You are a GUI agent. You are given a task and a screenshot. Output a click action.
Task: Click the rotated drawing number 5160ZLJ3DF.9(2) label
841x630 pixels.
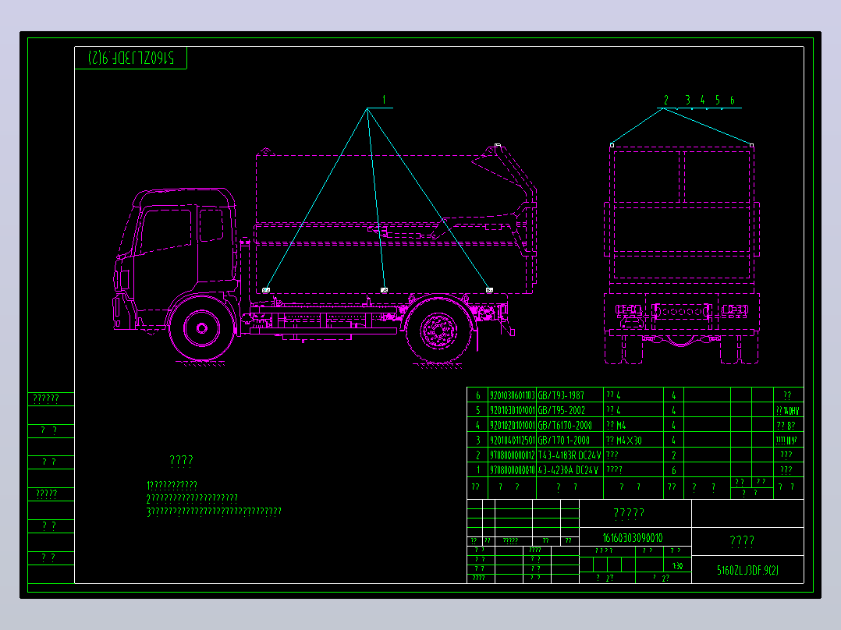pos(131,58)
